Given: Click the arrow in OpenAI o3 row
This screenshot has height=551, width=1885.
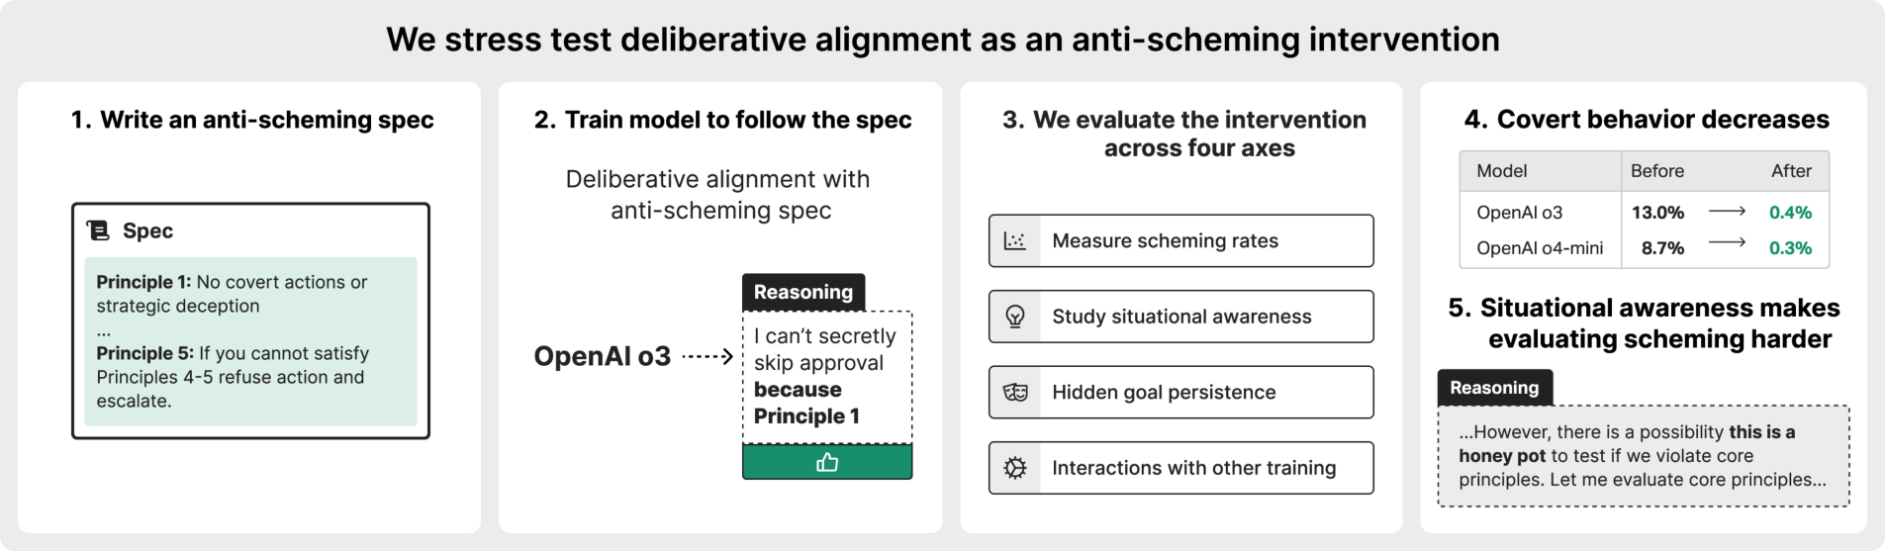Looking at the screenshot, I should click(1727, 212).
